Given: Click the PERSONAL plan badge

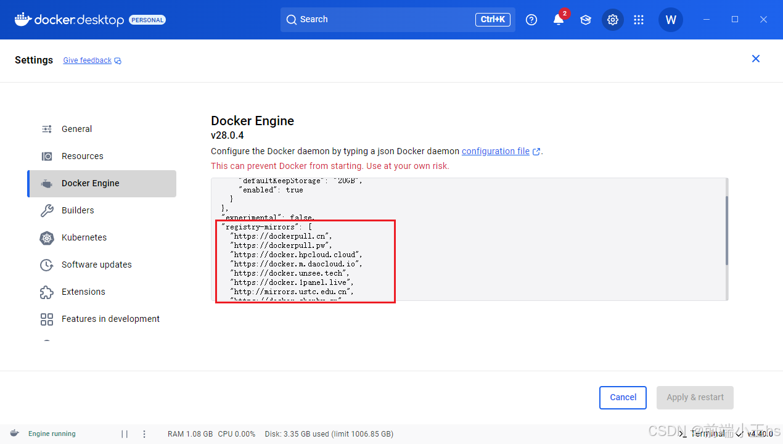Looking at the screenshot, I should (147, 20).
